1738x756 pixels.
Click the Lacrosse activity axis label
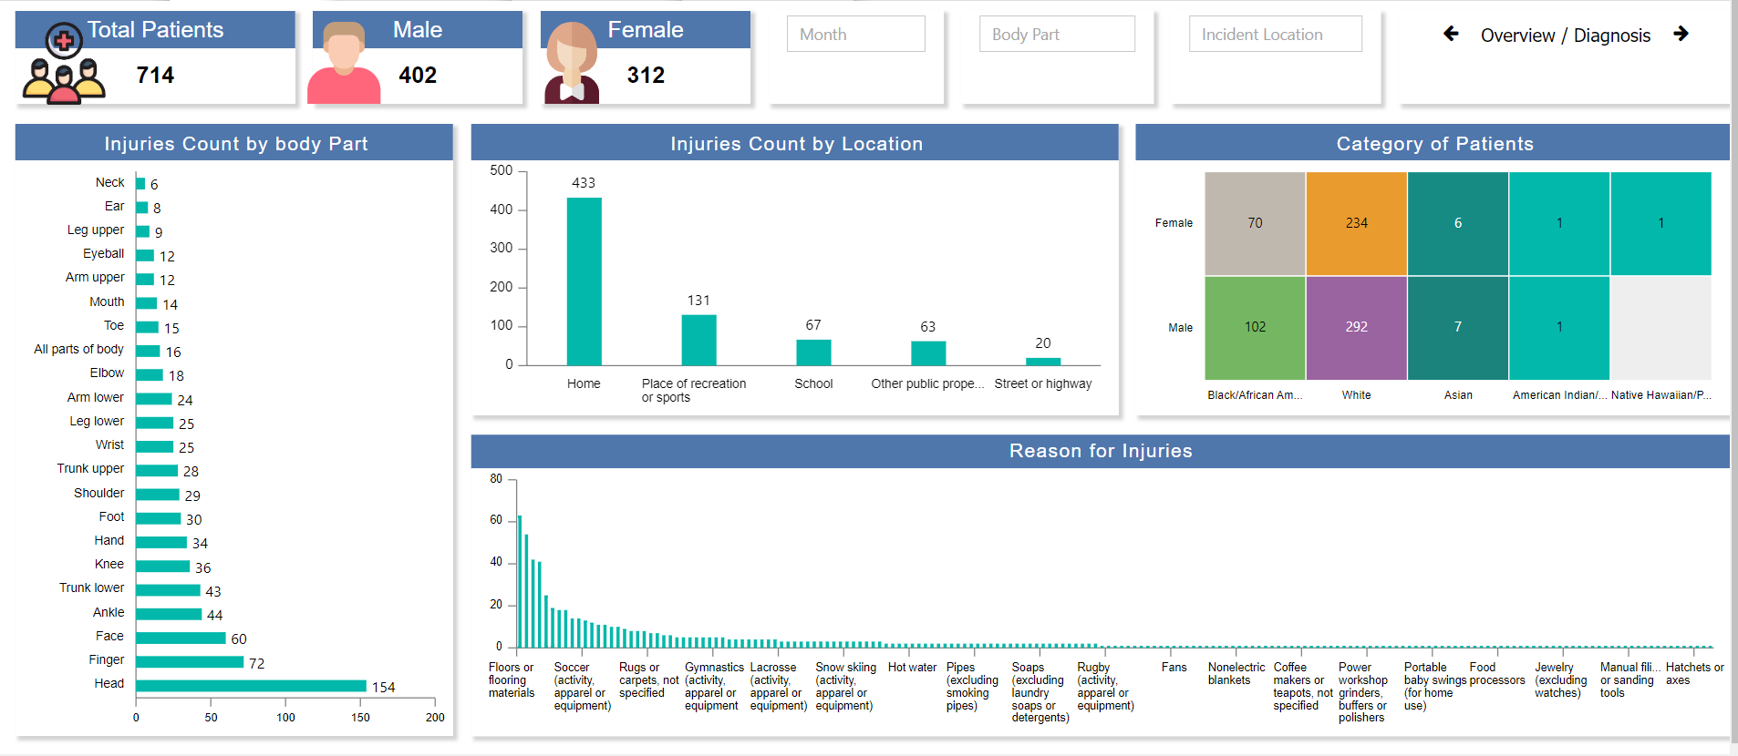[778, 687]
